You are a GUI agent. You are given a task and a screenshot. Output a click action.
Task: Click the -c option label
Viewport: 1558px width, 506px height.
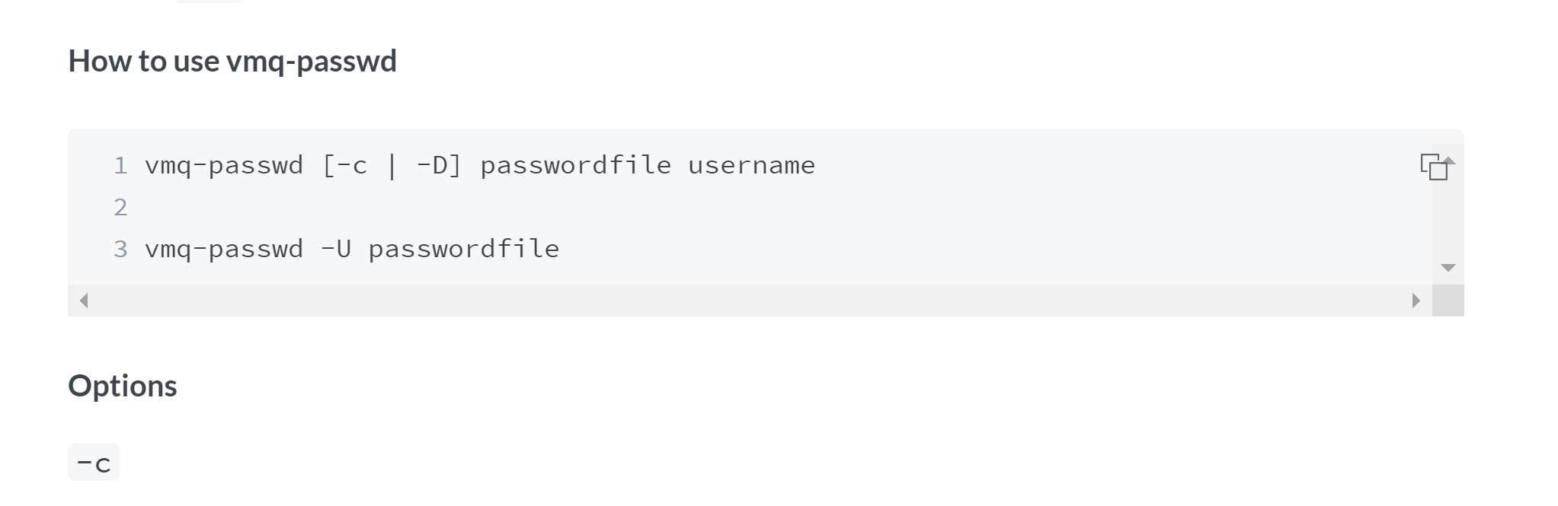click(94, 461)
